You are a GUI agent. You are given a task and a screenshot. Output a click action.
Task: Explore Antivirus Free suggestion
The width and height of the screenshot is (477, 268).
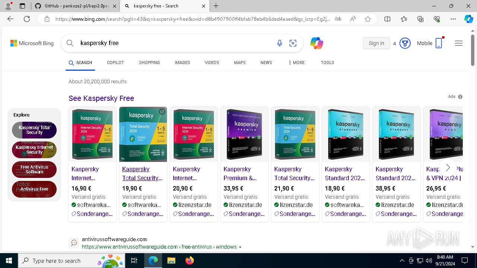pos(34,189)
